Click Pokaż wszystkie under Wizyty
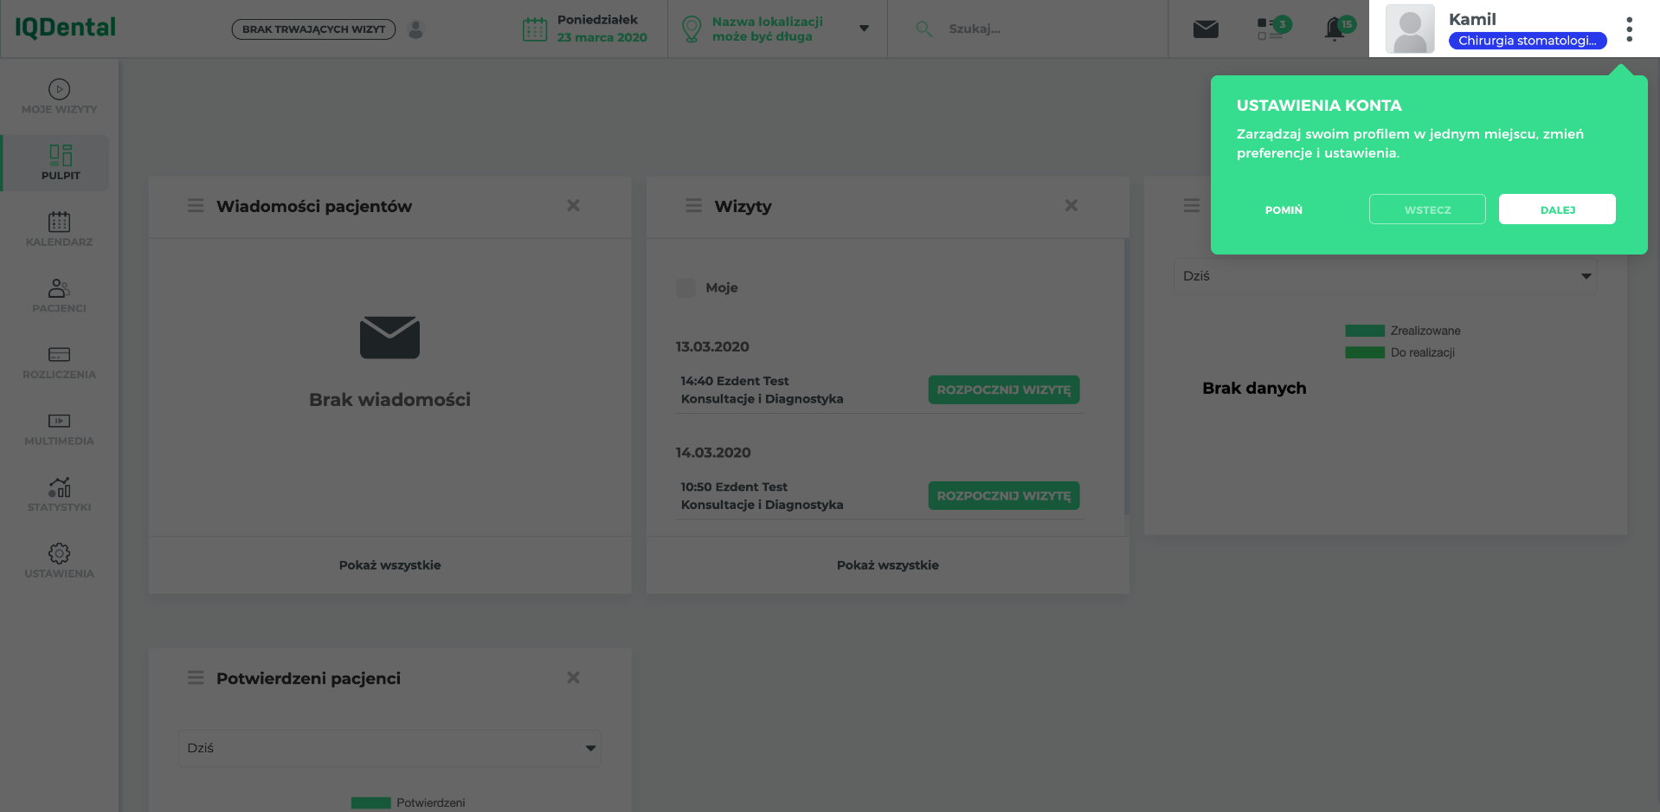This screenshot has height=812, width=1660. [x=887, y=565]
